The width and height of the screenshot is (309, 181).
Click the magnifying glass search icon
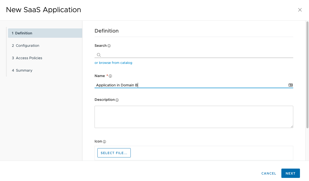tap(99, 55)
